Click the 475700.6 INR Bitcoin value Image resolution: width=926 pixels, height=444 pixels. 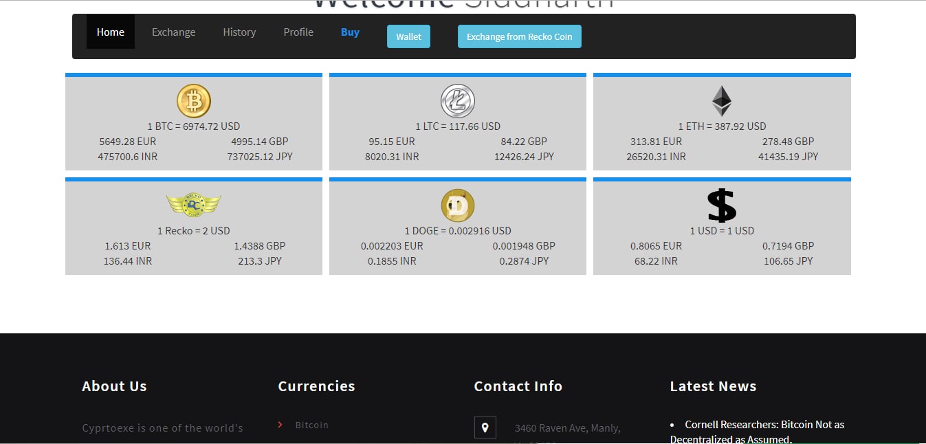[128, 157]
